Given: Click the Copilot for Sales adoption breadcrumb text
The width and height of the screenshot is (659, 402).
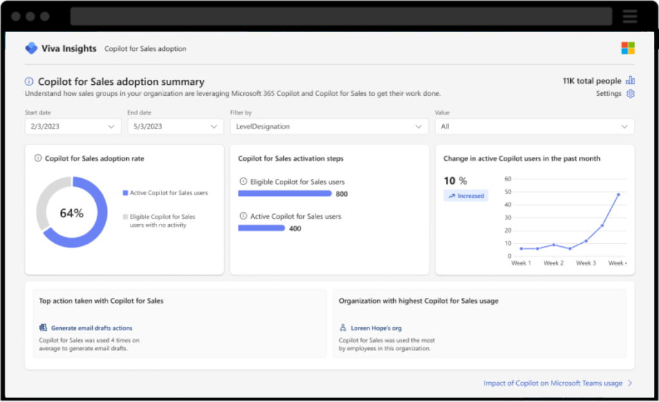Looking at the screenshot, I should pyautogui.click(x=145, y=49).
